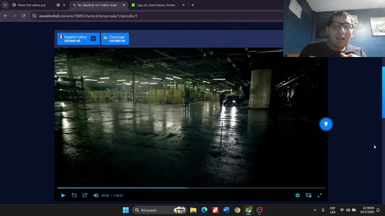Switch to the Meet fzm-whxw-pra tab
The image size is (385, 216).
point(38,5)
